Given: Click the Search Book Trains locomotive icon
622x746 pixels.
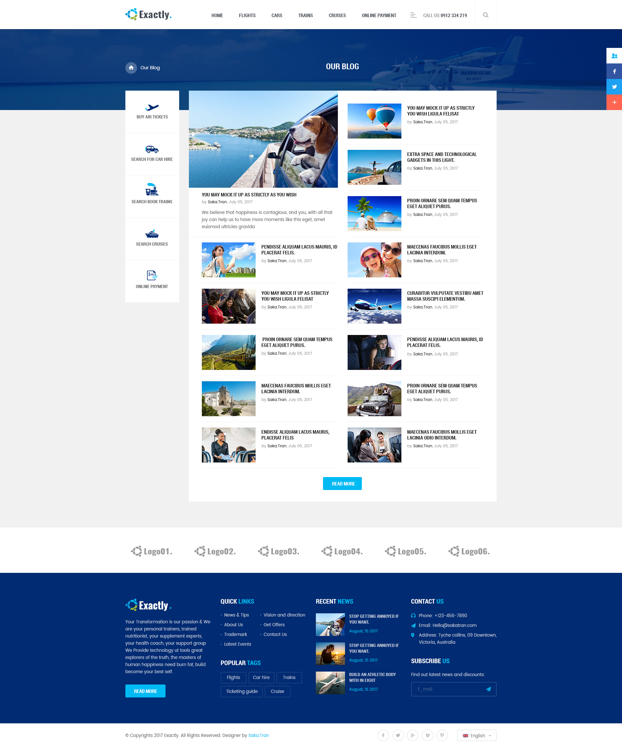Looking at the screenshot, I should [x=152, y=190].
